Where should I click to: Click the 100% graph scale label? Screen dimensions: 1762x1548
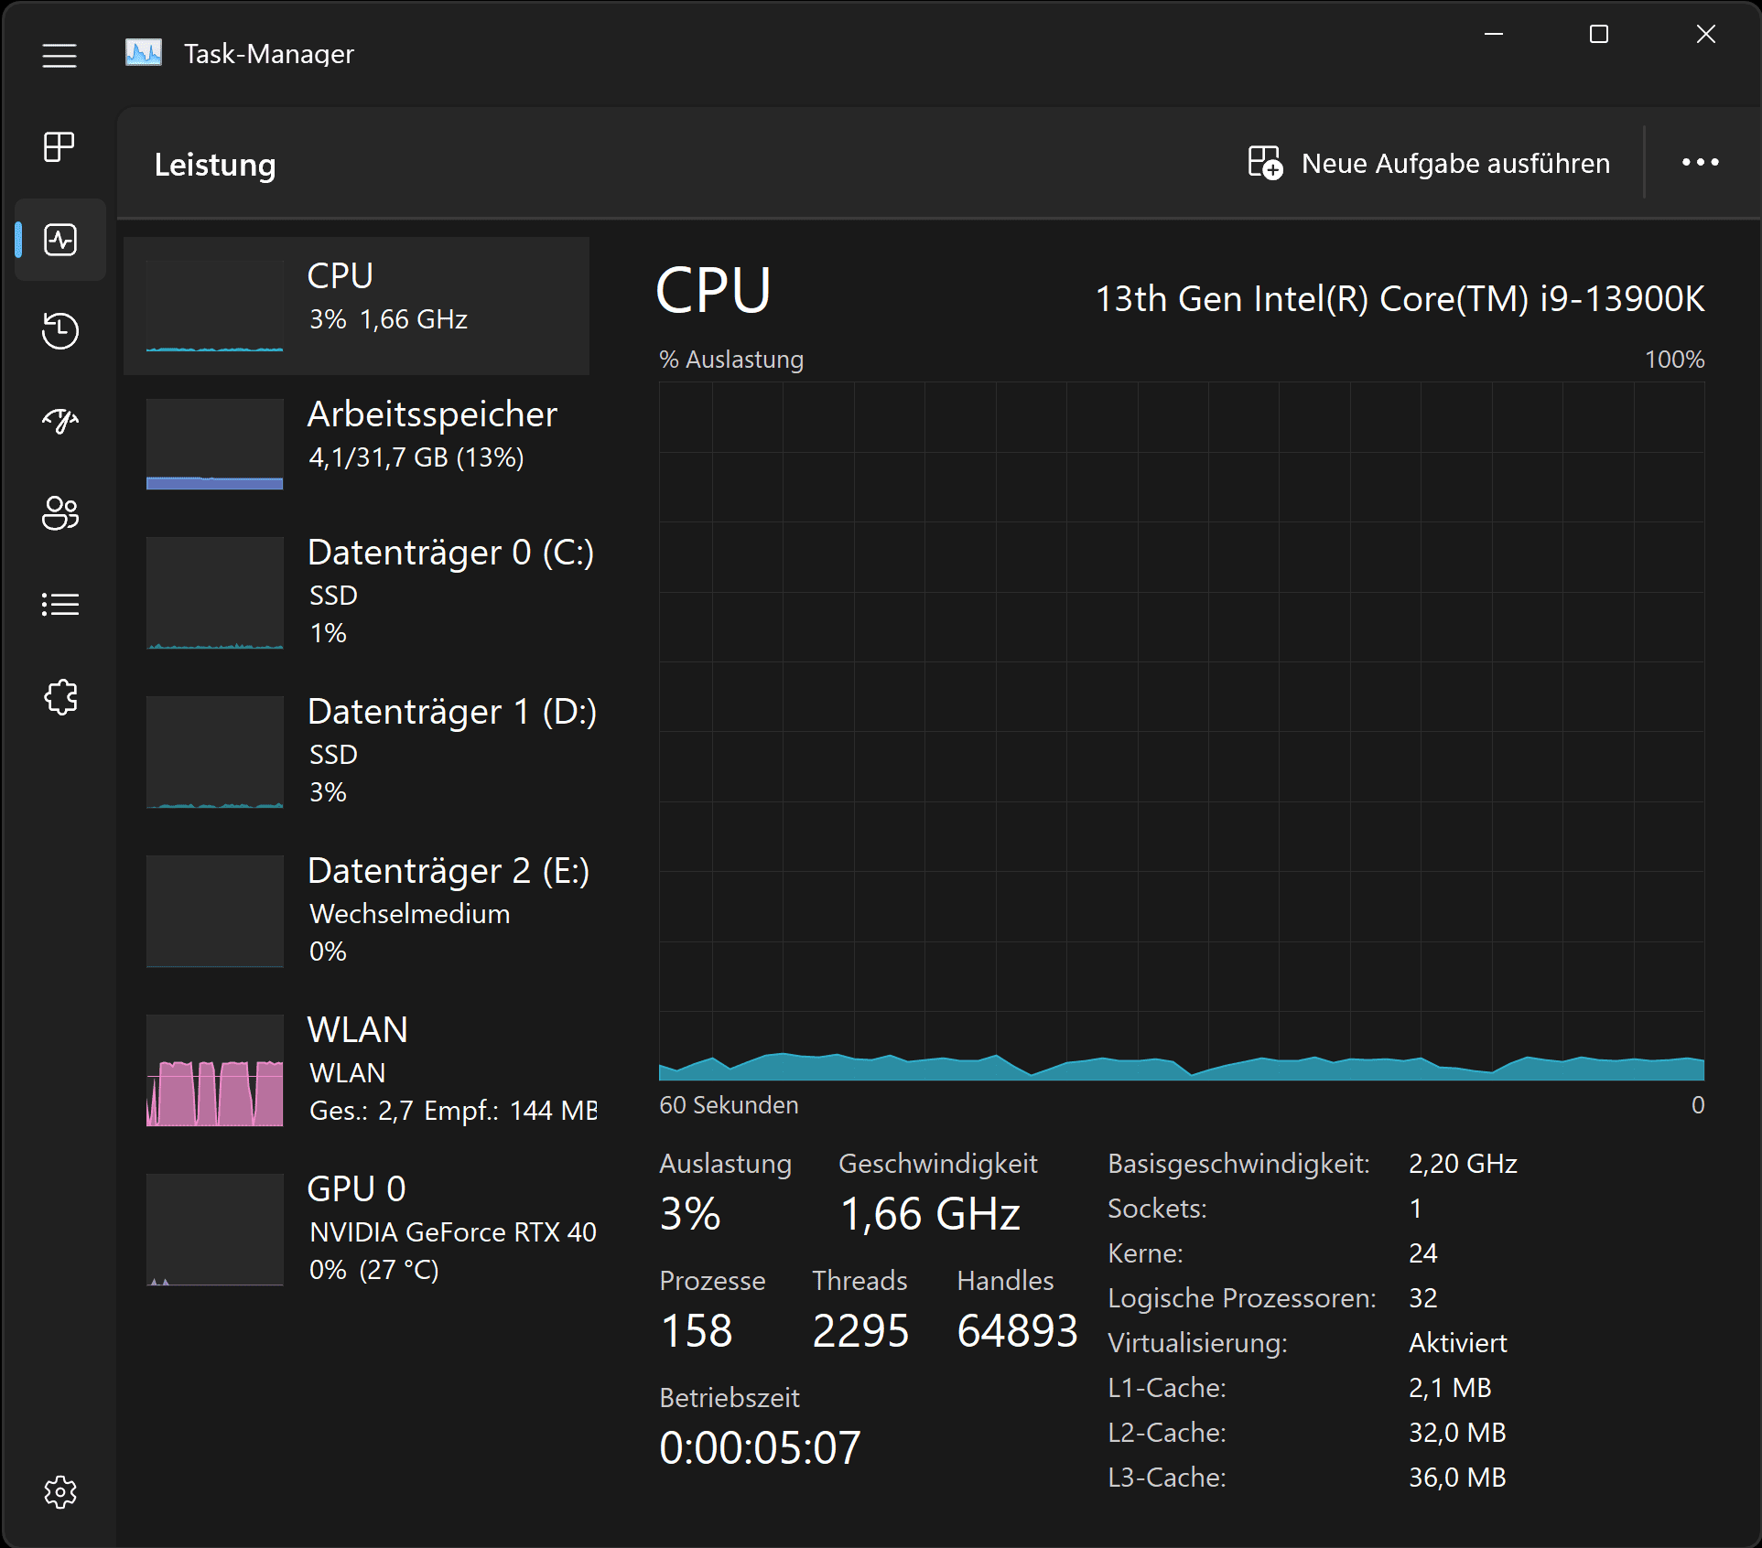1674,360
